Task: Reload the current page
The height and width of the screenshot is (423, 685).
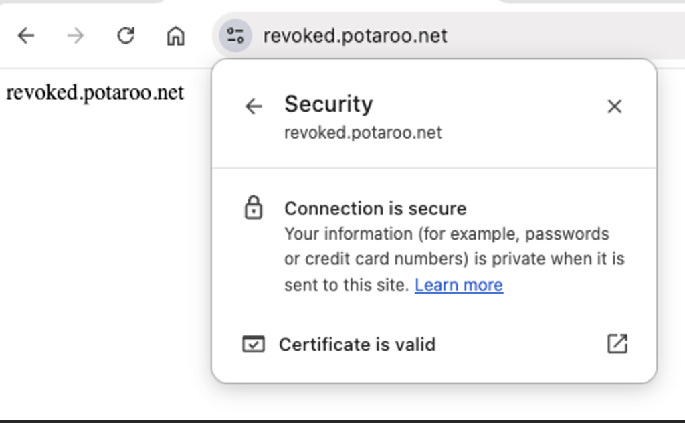Action: [x=126, y=36]
